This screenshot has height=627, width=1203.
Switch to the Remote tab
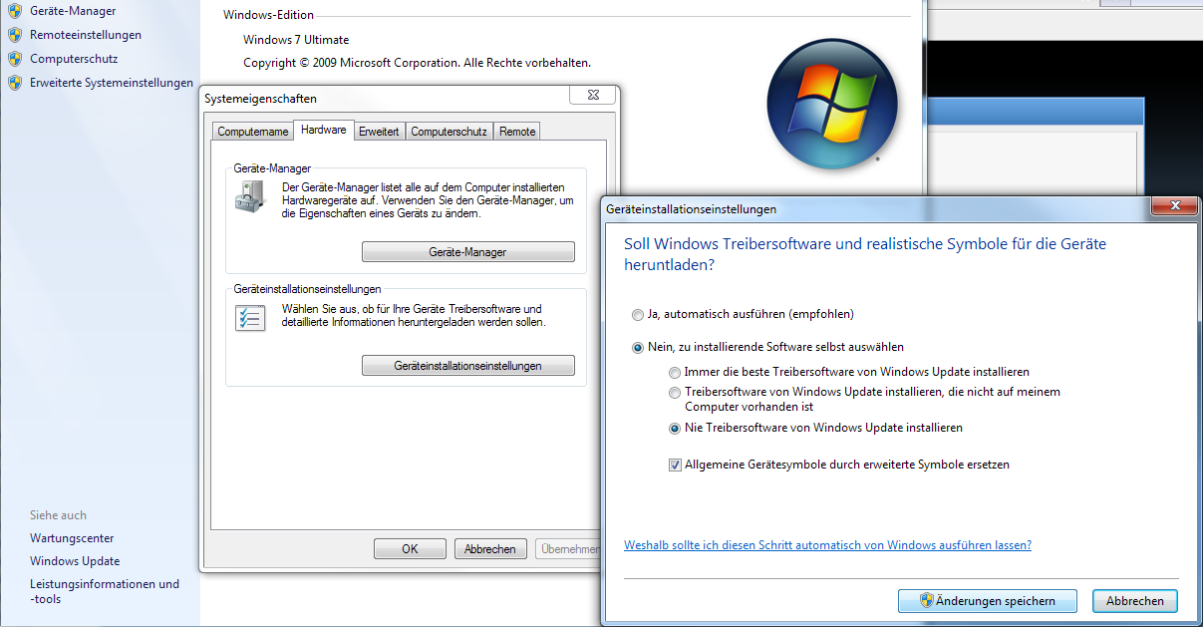click(x=517, y=132)
